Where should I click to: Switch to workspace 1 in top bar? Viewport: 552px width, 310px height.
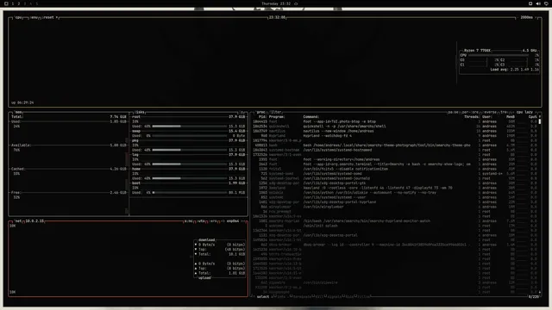[13, 3]
